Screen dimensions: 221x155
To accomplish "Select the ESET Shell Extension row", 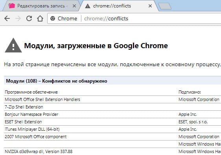I will coord(112,122).
